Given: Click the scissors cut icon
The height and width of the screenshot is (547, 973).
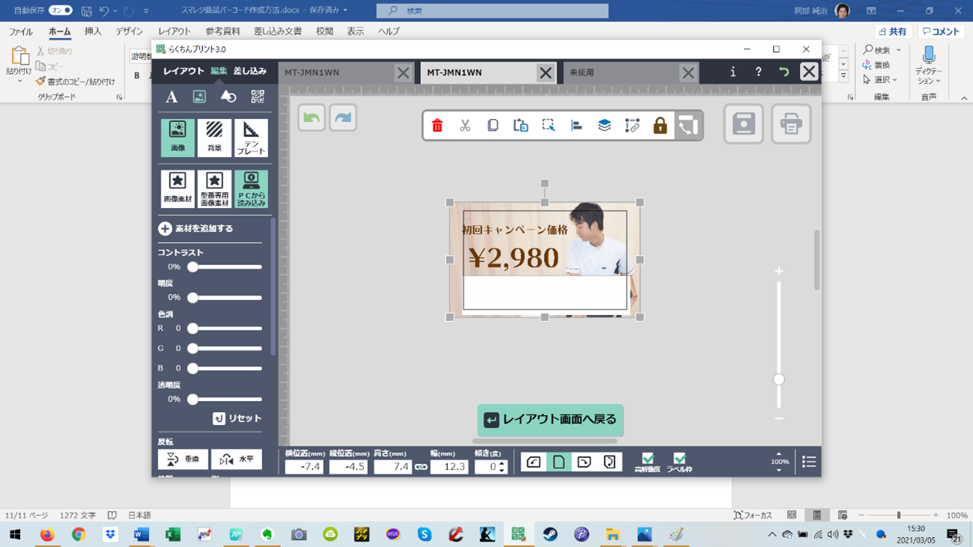Looking at the screenshot, I should point(465,126).
